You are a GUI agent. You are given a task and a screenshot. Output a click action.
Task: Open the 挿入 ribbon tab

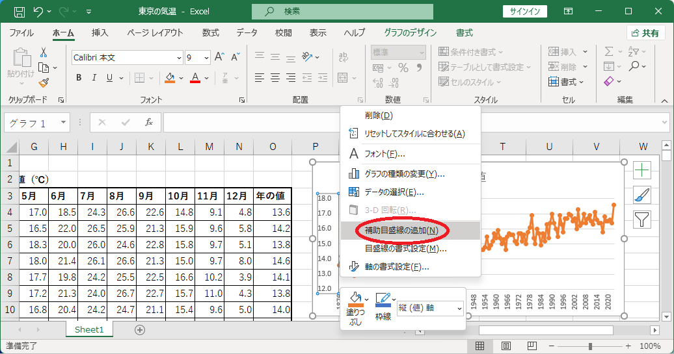100,33
